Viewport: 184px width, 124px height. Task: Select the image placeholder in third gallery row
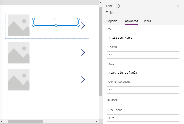tap(19, 79)
